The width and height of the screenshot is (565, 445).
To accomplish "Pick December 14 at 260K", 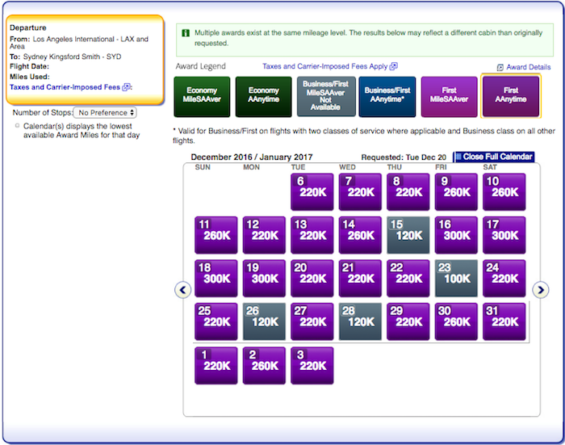I will (360, 235).
